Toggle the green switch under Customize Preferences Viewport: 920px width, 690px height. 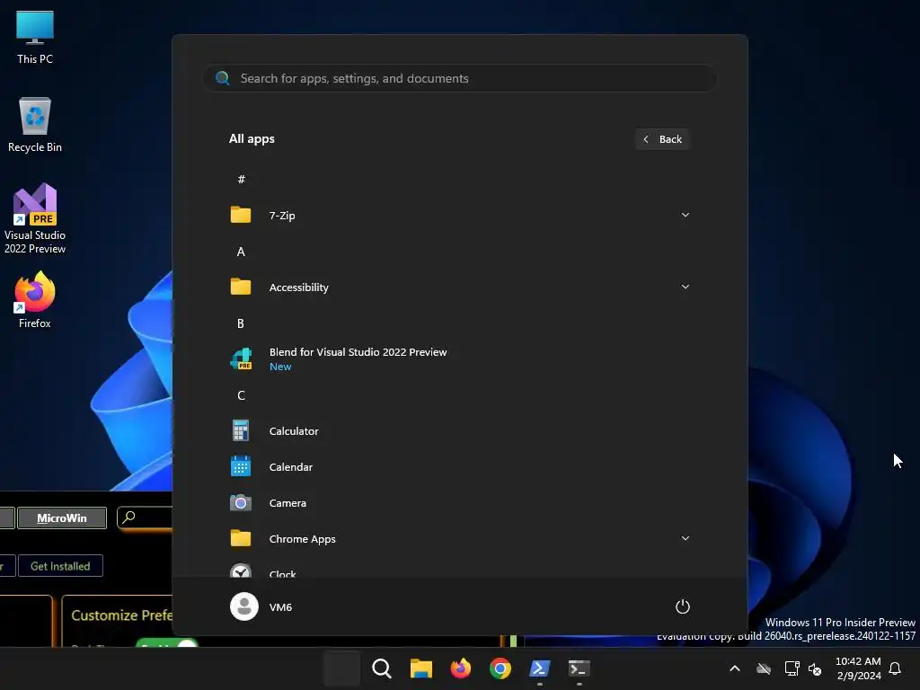(167, 643)
